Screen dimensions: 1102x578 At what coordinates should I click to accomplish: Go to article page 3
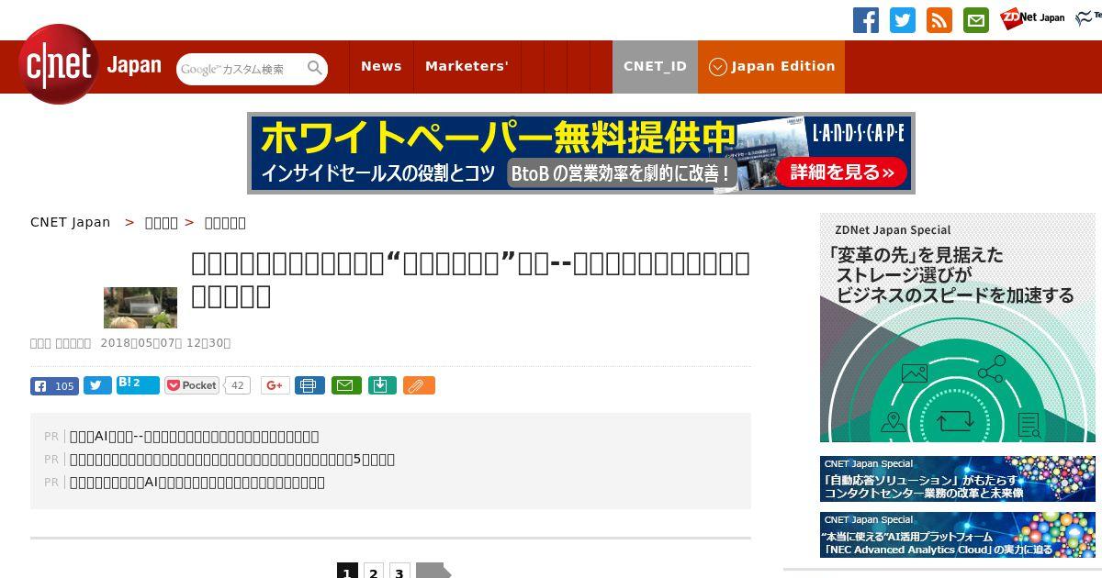(x=399, y=572)
